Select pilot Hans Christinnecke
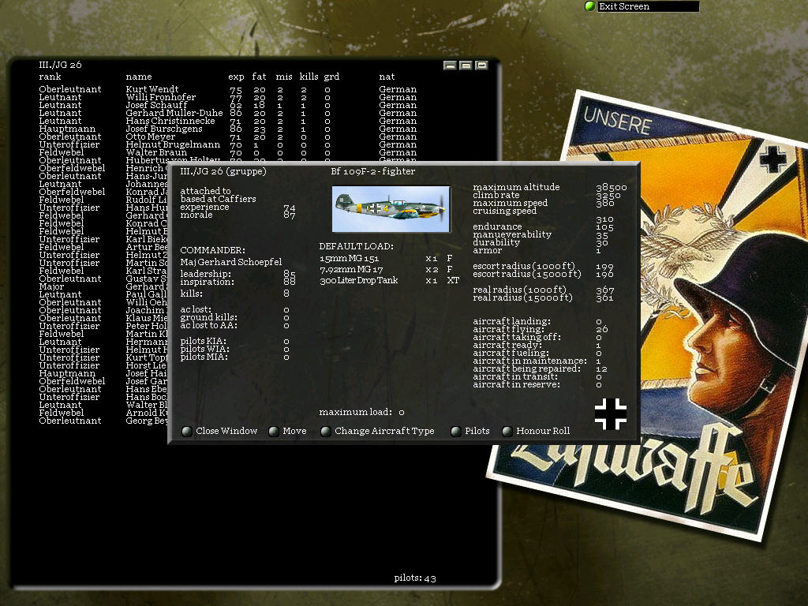Viewport: 808px width, 606px height. [x=170, y=121]
